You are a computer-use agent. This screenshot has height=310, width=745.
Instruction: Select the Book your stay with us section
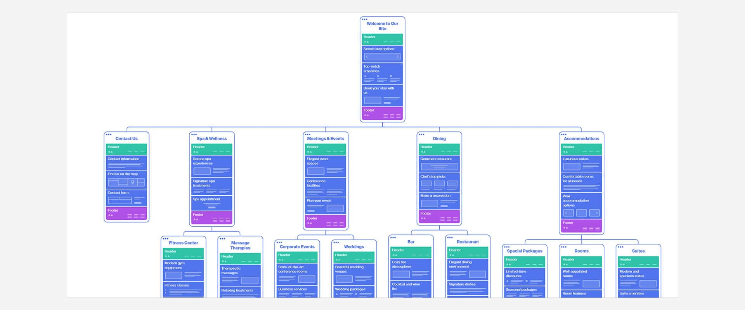[x=383, y=95]
